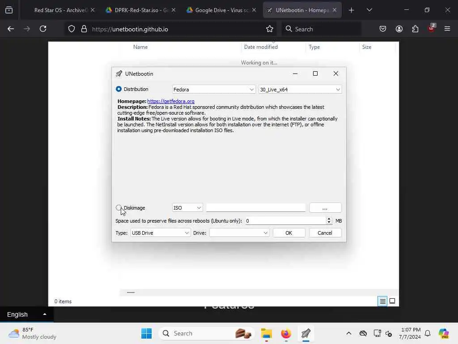
Task: Open the ISO diskimage format dropdown
Action: (x=187, y=208)
